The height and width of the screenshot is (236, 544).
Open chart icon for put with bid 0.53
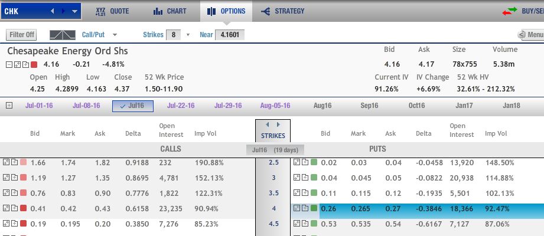click(x=297, y=224)
